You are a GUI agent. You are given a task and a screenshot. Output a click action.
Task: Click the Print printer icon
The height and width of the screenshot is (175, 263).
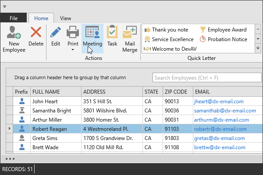[x=73, y=32]
